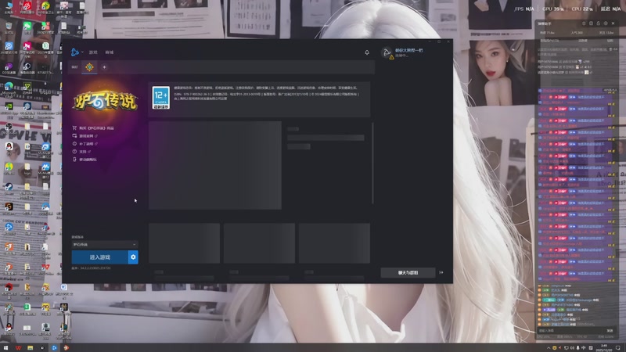Click the 炉石传说 Hearthstone logo
The width and height of the screenshot is (626, 352).
pos(105,101)
